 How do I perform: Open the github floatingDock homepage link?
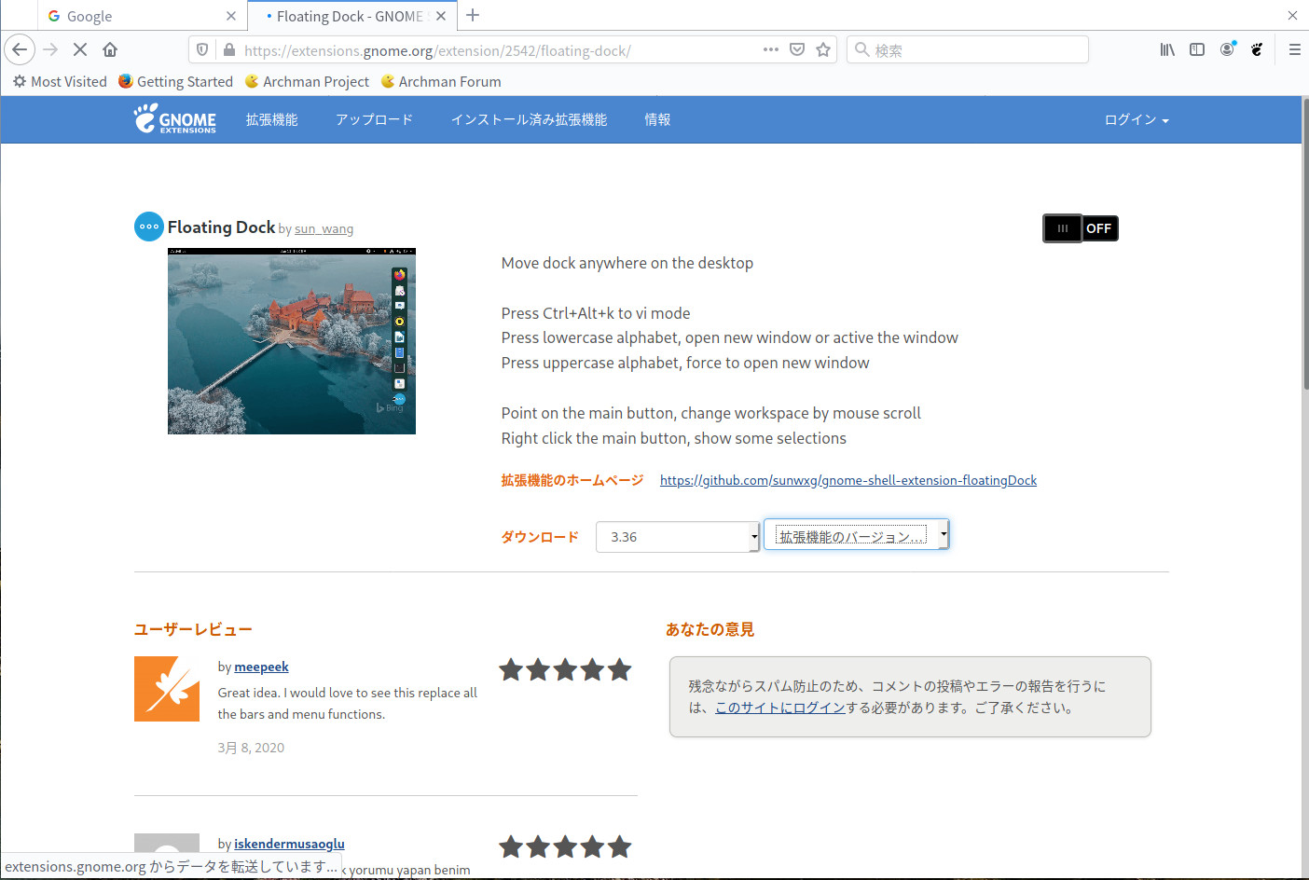(848, 480)
